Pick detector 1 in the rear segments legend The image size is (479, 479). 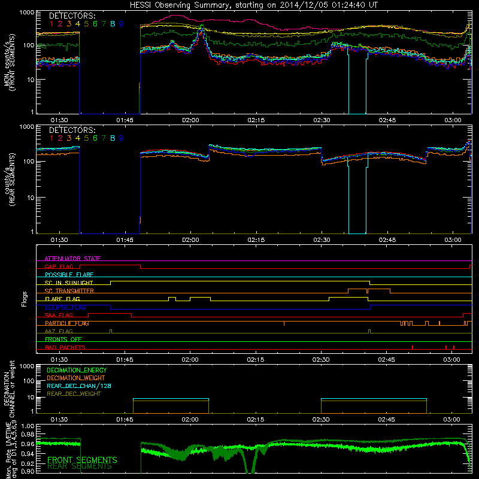pos(51,138)
